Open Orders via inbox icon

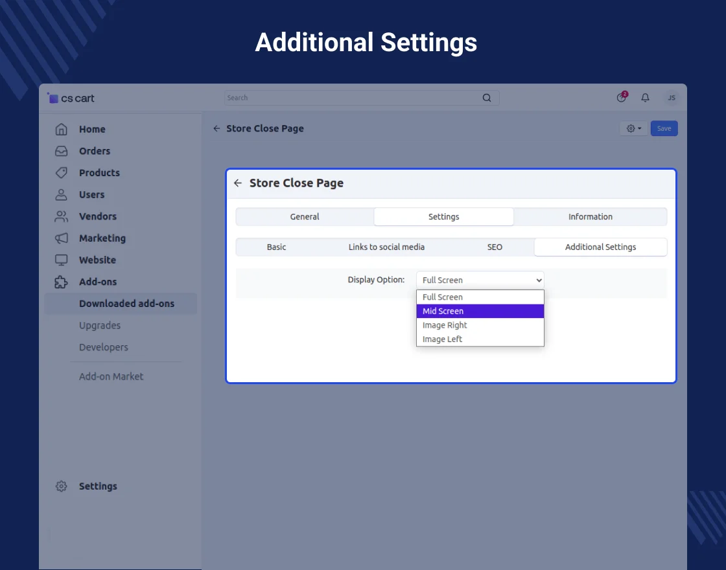click(62, 151)
